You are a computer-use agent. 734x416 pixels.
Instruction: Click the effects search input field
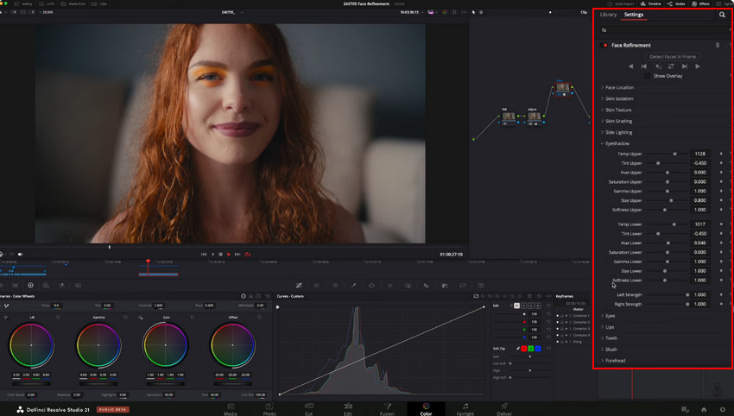point(664,30)
